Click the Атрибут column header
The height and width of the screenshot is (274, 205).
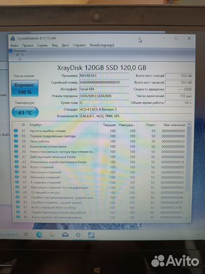(x=35, y=125)
